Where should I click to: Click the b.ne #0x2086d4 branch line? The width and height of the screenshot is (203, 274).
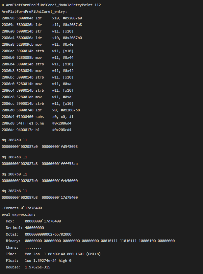pos(37,124)
